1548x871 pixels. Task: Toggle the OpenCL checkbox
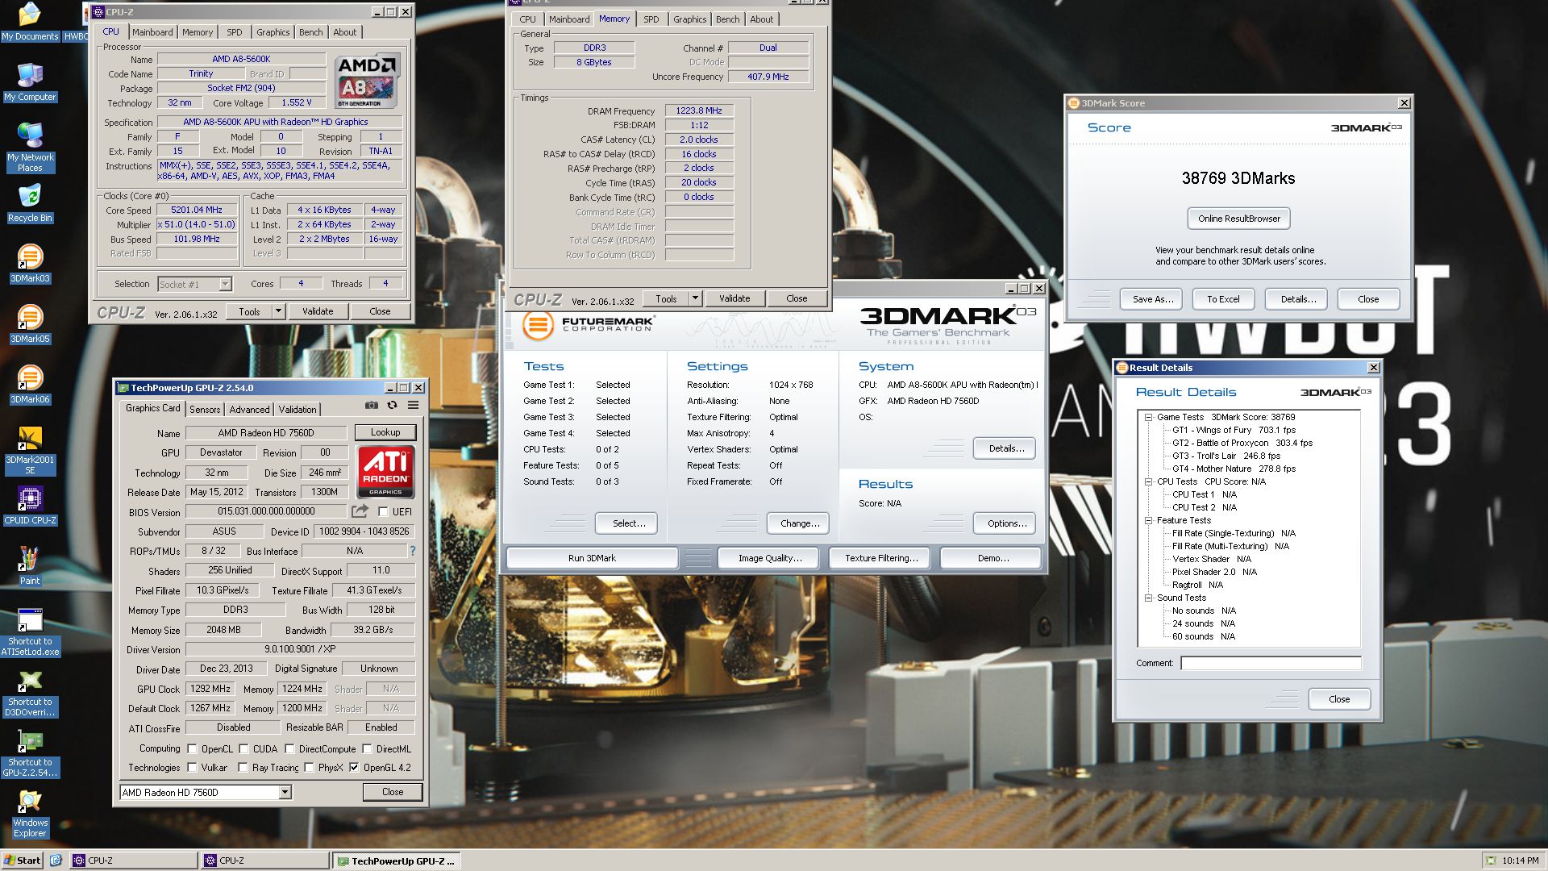tap(192, 748)
